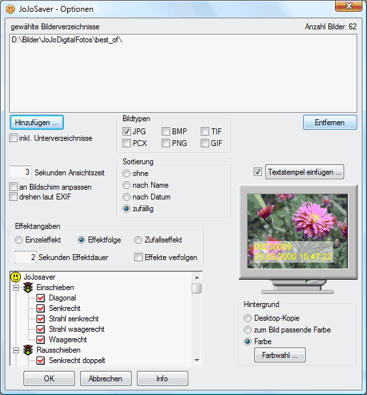Click the JoJoSaver smiley icon in title bar
Screen dimensions: 367x395
10,9
